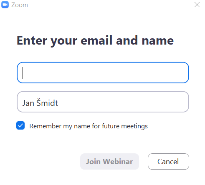
Task: Focus the empty email input field
Action: [x=103, y=72]
